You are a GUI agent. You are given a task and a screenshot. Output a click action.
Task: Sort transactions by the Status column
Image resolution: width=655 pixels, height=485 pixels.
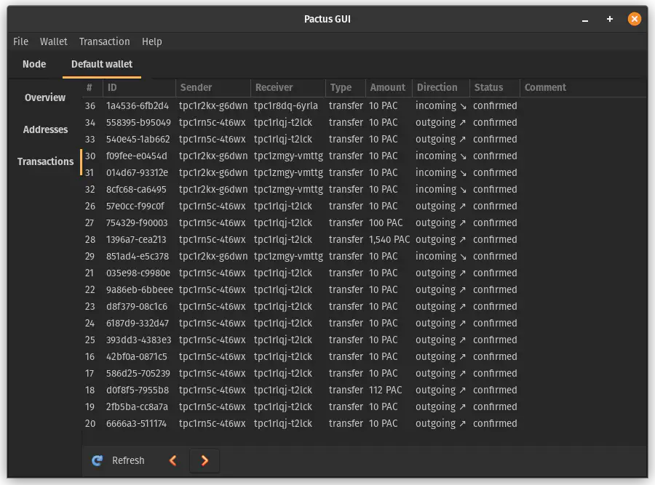pyautogui.click(x=489, y=87)
